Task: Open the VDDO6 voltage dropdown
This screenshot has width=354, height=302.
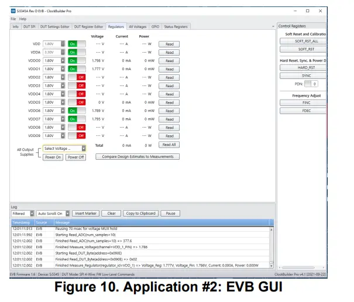Action: tap(54, 111)
